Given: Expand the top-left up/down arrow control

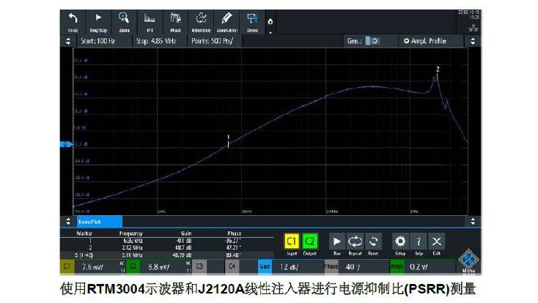Looking at the screenshot, I should [x=68, y=41].
